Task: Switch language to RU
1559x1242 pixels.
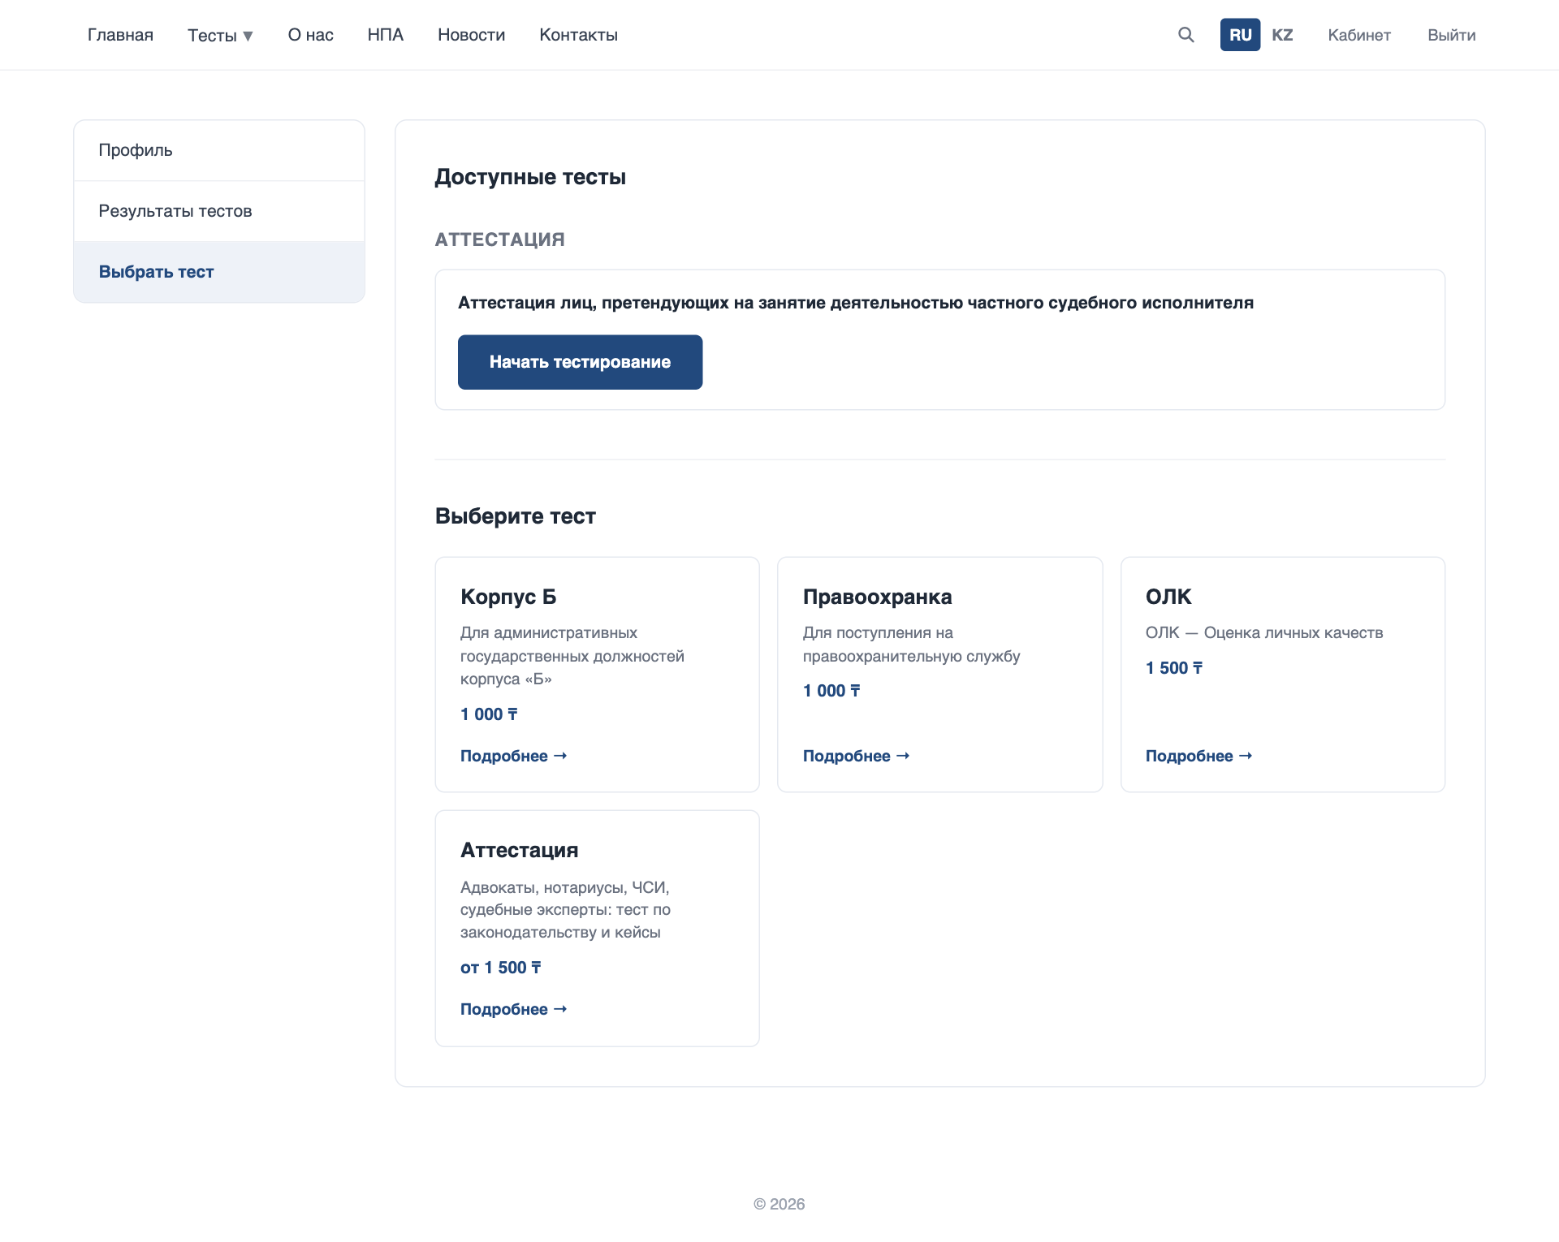Action: [x=1240, y=35]
